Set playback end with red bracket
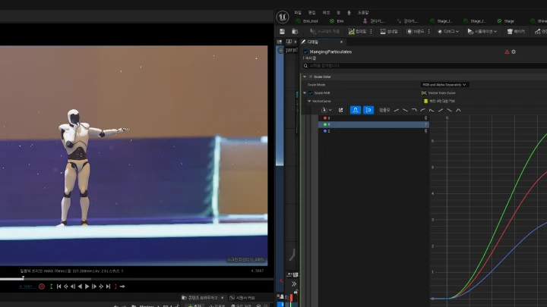This screenshot has height=307, width=547. click(x=115, y=287)
